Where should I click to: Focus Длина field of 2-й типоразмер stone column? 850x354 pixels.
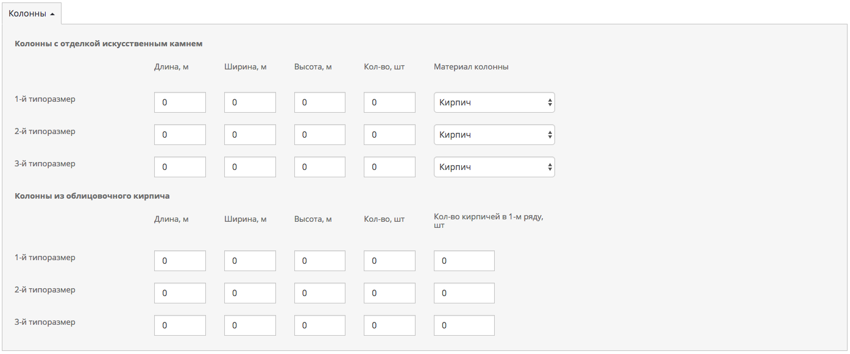point(180,135)
